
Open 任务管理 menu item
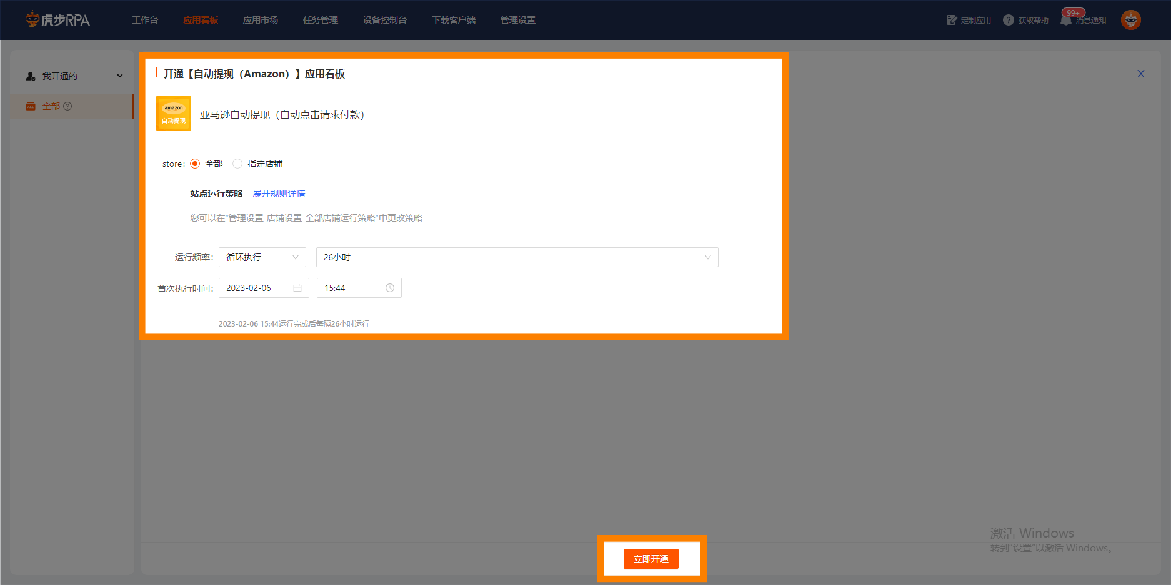pos(321,20)
